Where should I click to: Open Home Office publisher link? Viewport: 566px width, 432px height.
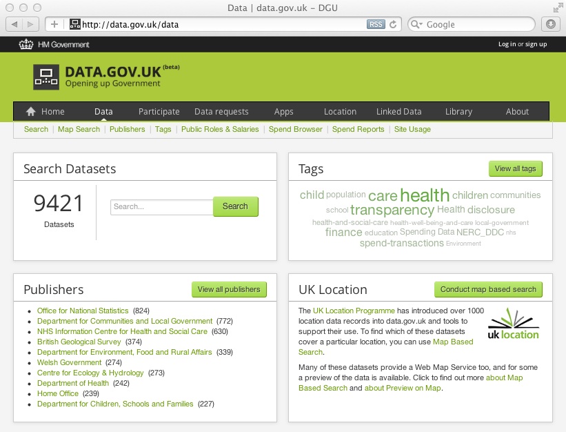pyautogui.click(x=57, y=393)
